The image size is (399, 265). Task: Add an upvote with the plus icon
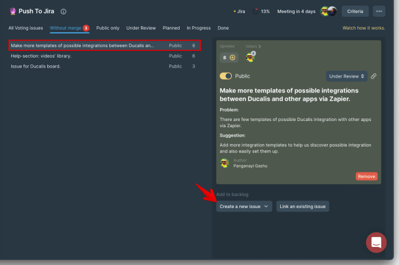(x=232, y=58)
